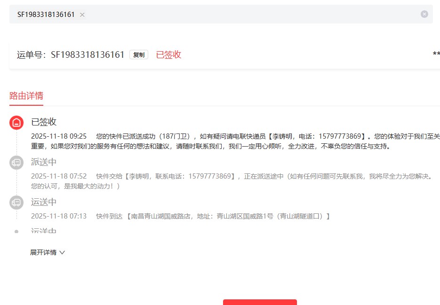Click the 运送中 truck icon at 07:13

click(x=16, y=203)
